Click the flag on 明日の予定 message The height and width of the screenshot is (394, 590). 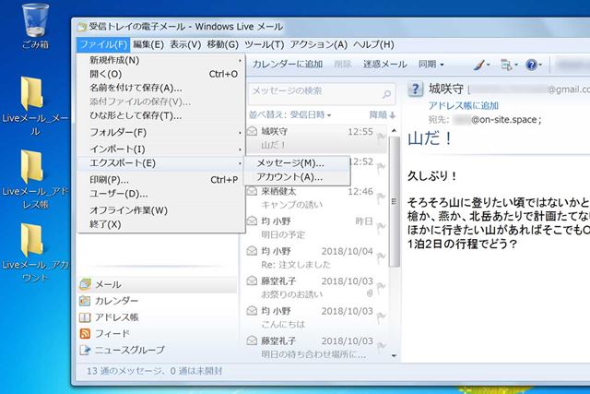tap(381, 228)
